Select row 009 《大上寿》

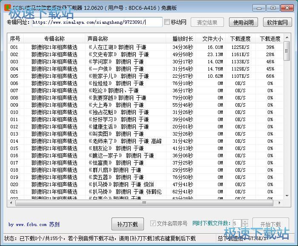146,105
